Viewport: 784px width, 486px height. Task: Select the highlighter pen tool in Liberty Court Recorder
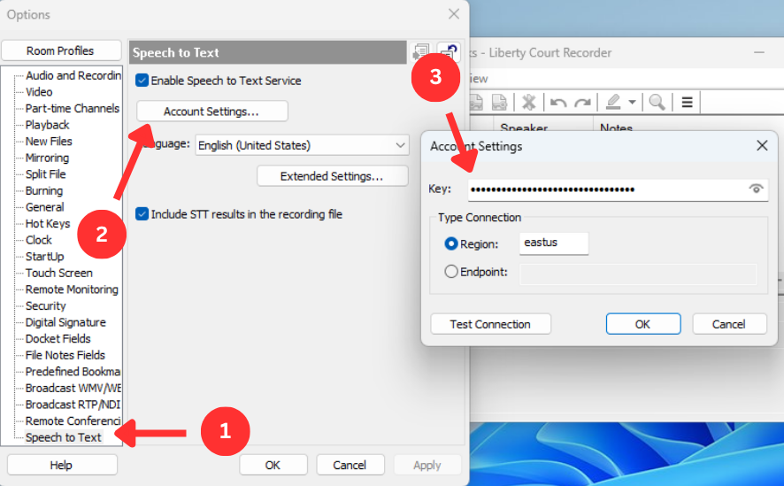pyautogui.click(x=613, y=102)
